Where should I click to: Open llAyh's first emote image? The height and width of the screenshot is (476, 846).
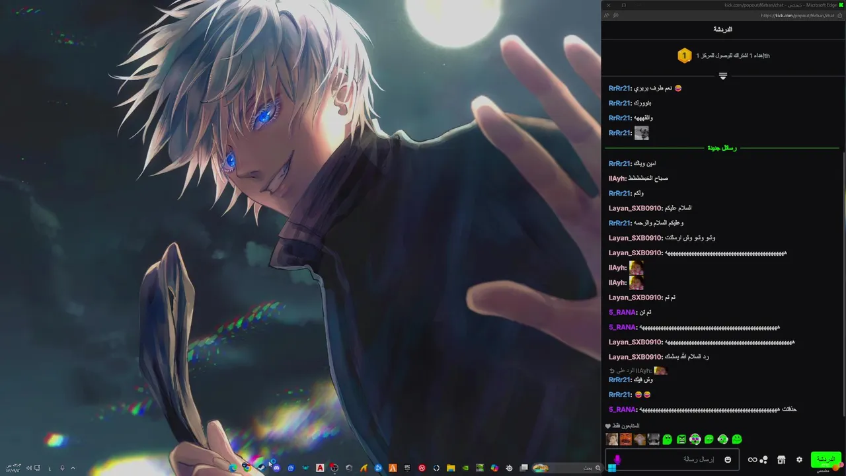point(636,268)
